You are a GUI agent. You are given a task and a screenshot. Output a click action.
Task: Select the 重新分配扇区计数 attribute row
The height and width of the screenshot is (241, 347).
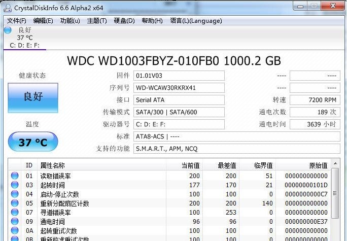click(x=169, y=203)
